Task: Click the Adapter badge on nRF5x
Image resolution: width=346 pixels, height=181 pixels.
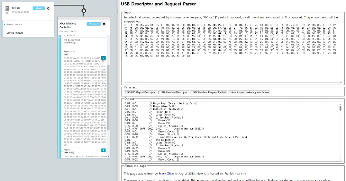Action: point(39,8)
